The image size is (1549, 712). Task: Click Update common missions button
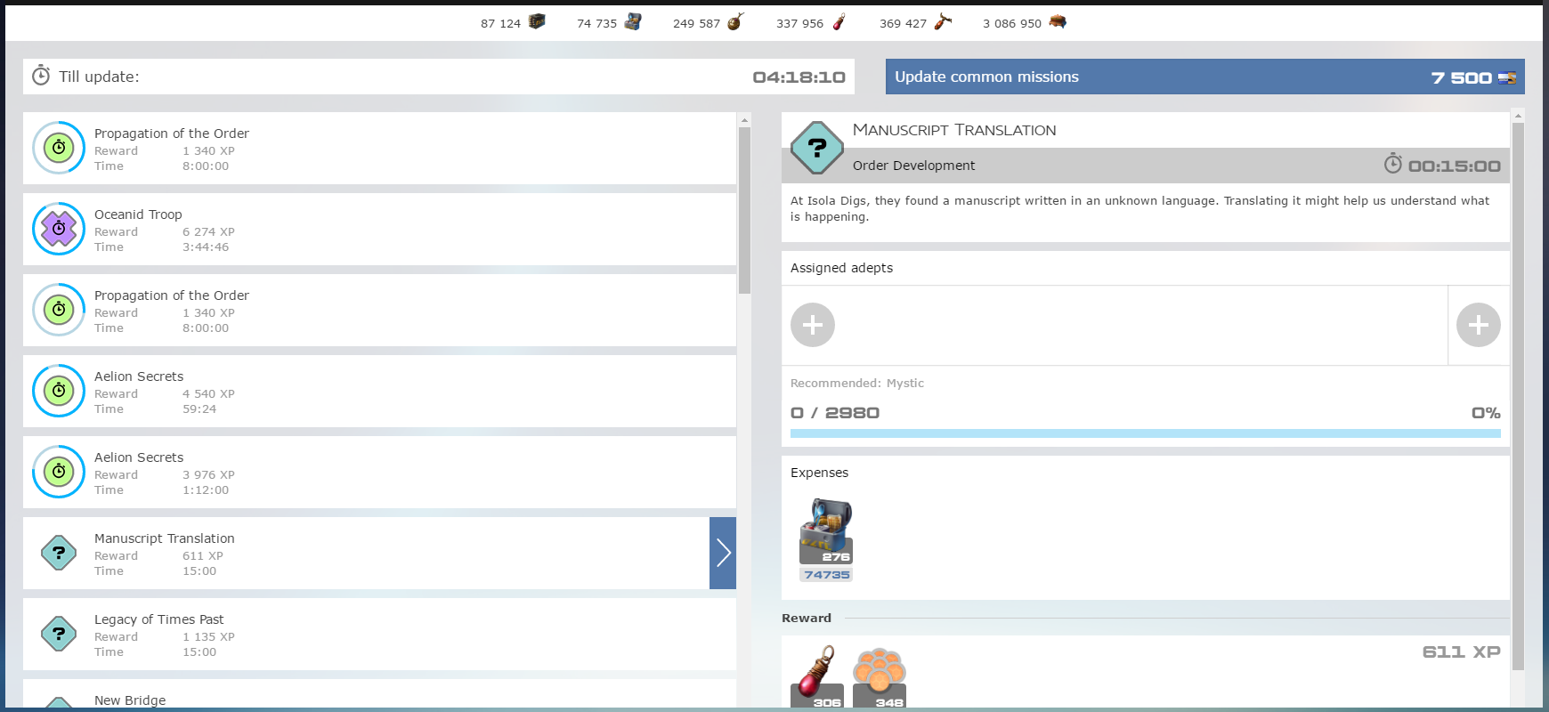(1205, 77)
